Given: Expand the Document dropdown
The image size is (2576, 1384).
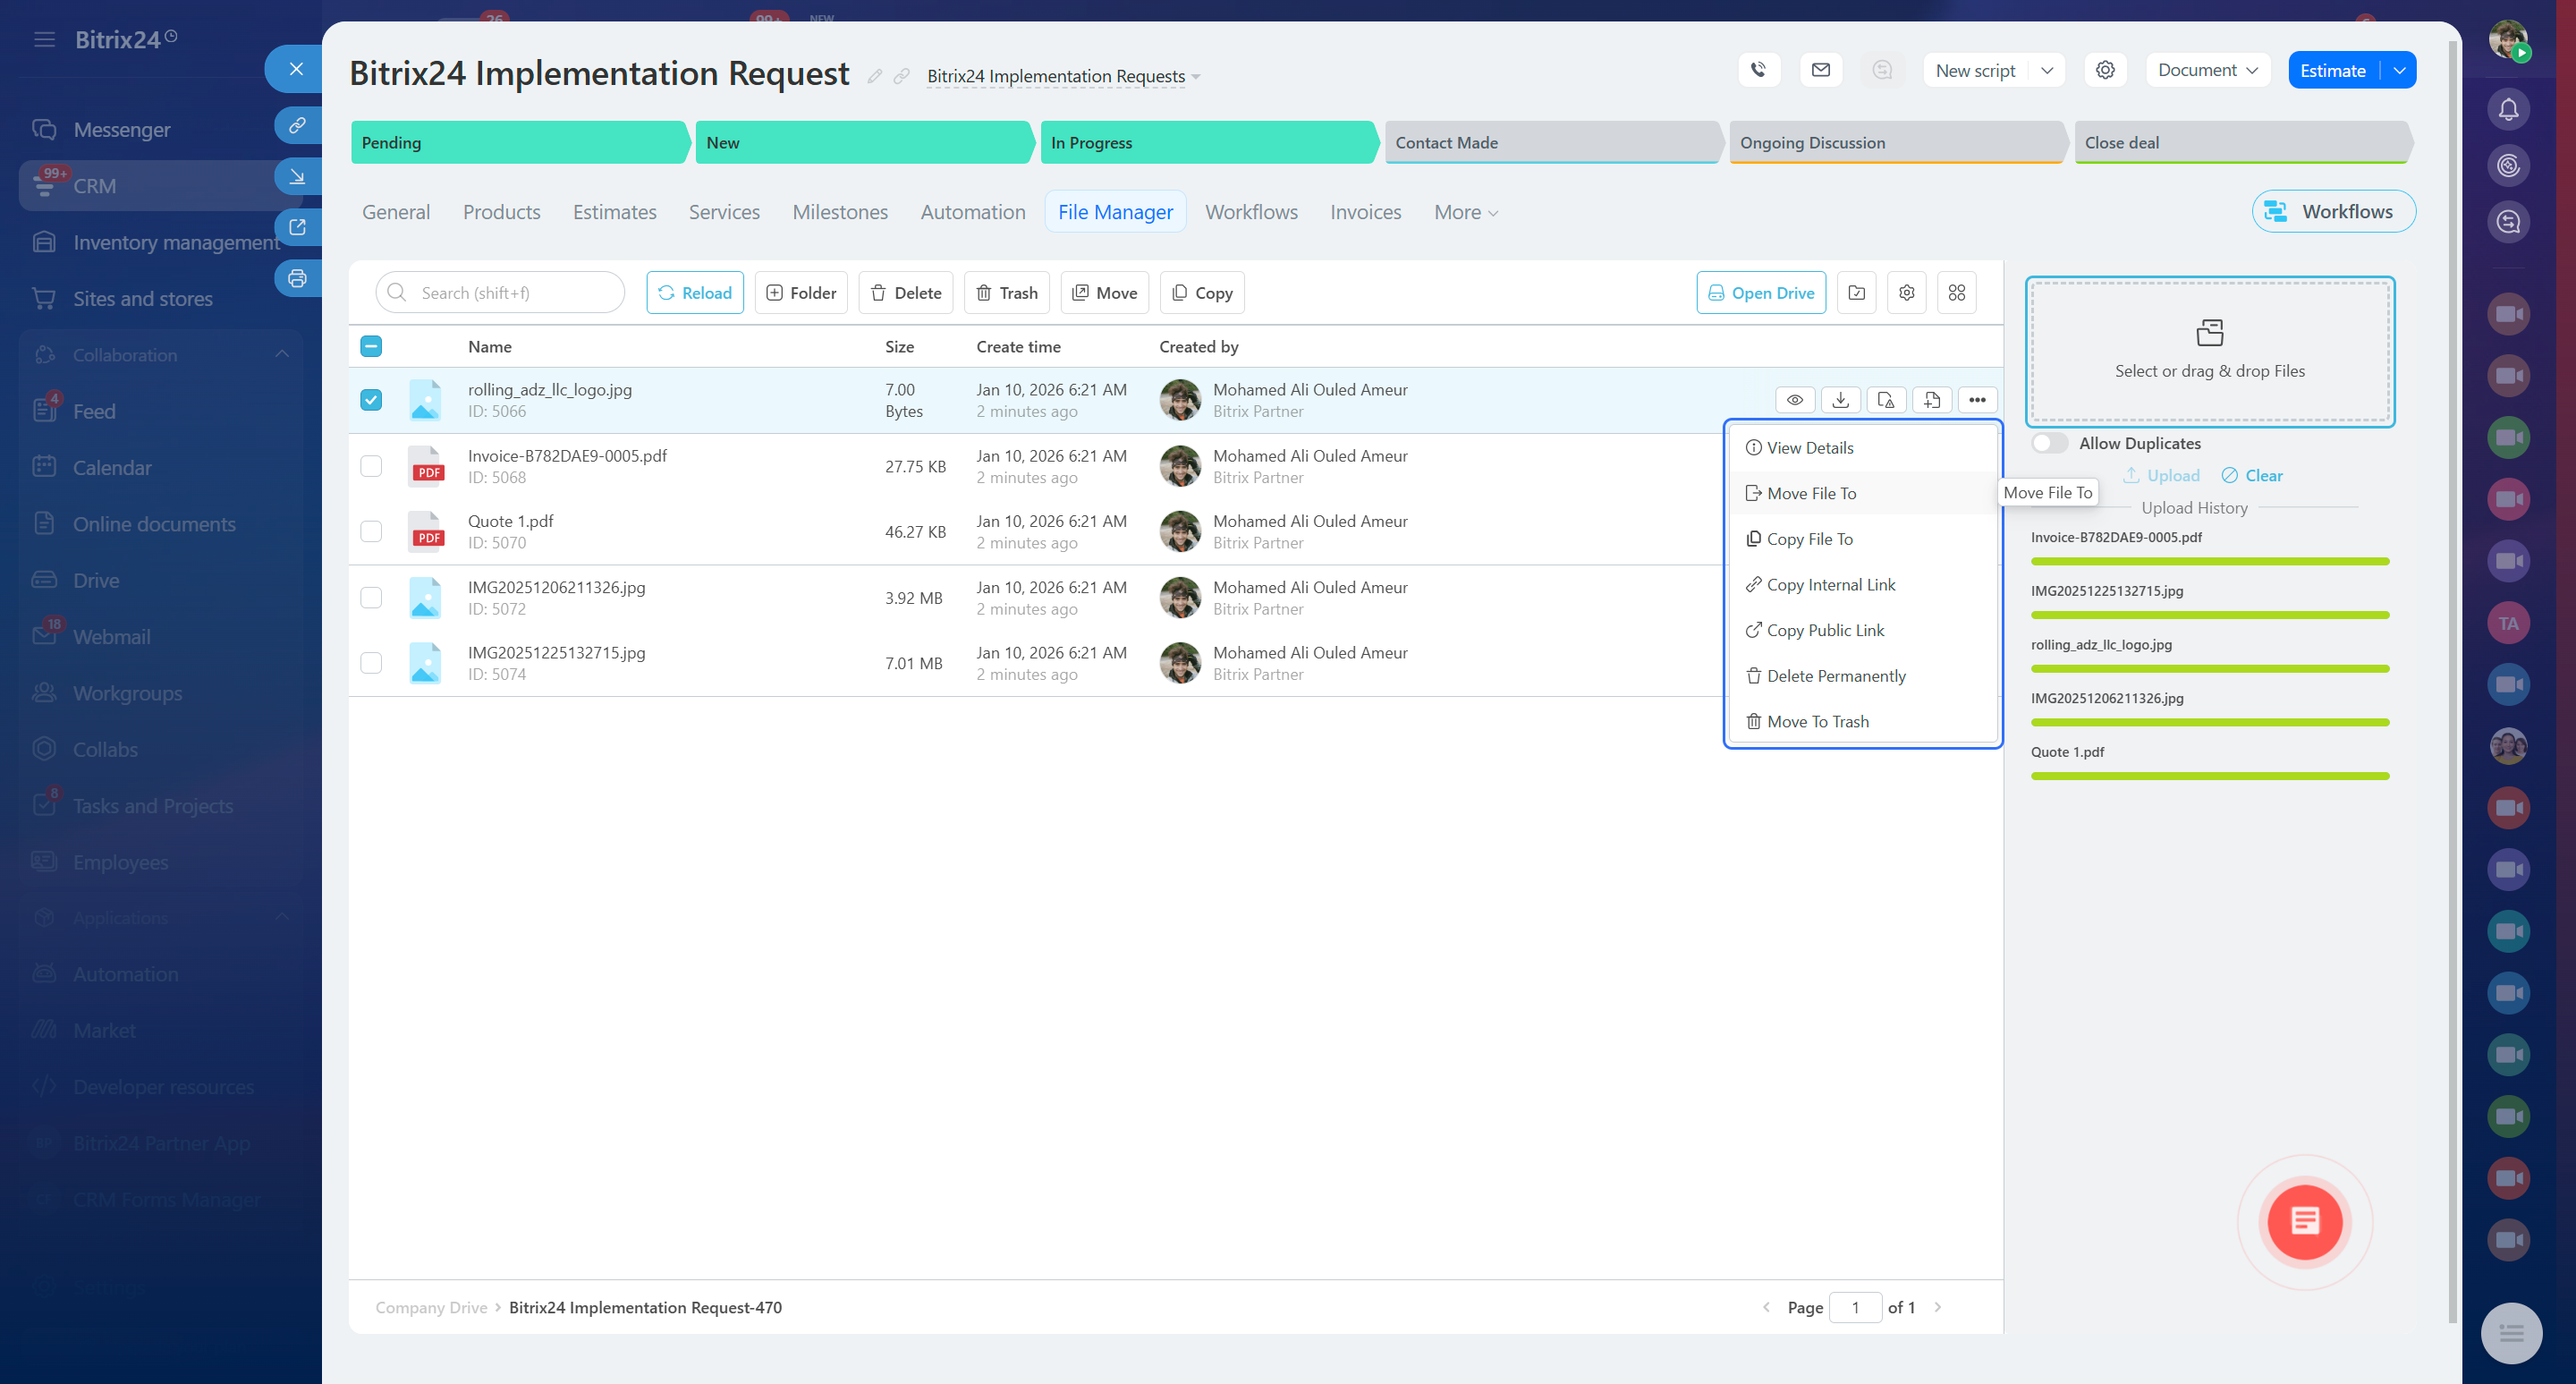Looking at the screenshot, I should (2208, 70).
